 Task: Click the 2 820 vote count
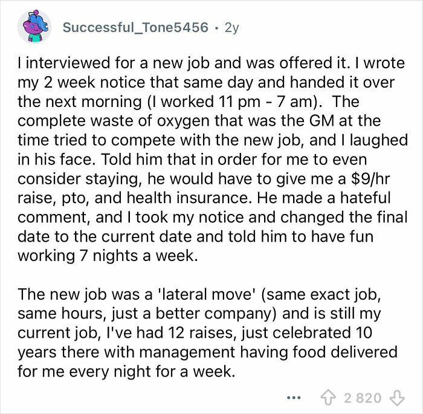coord(363,397)
